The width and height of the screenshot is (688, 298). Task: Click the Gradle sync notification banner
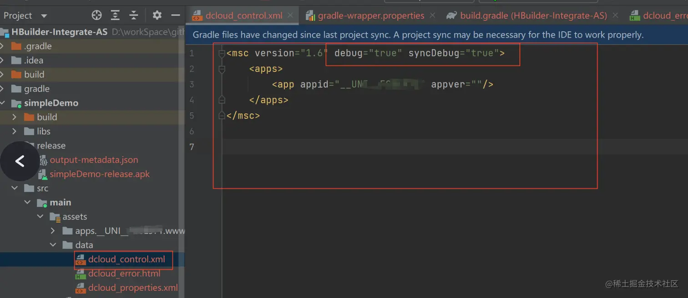[x=437, y=35]
